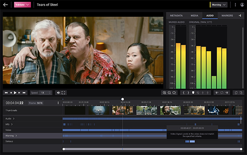247x155 pixels.
Task: Click the timecode 00:04:04:22 field
Action: [x=14, y=103]
